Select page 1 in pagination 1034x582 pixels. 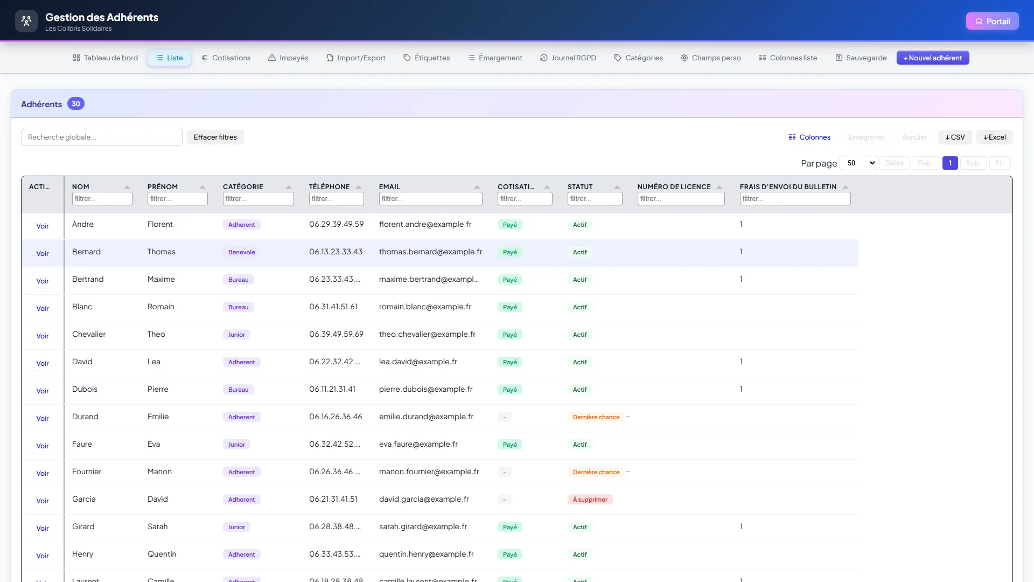950,163
